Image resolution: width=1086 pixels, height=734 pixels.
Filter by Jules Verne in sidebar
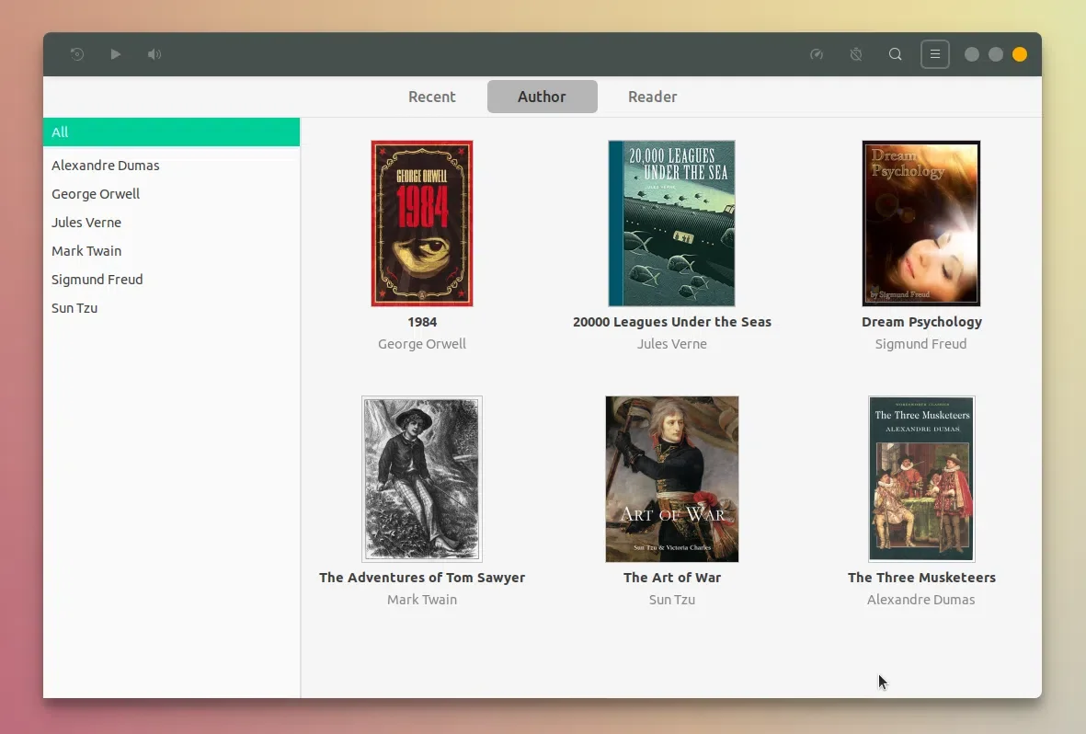click(x=171, y=222)
